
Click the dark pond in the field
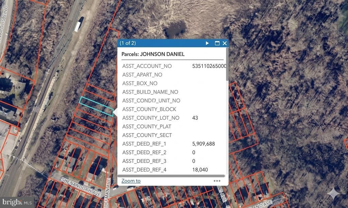click(175, 30)
